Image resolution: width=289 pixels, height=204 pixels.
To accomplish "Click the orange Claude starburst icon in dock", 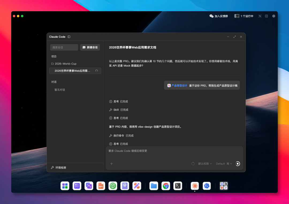I will [x=195, y=186].
